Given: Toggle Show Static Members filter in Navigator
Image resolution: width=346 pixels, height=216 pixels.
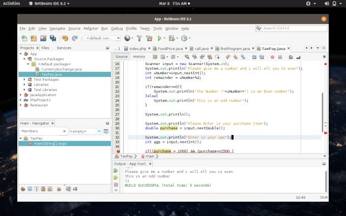Looking at the screenshot, I should [x=37, y=189].
